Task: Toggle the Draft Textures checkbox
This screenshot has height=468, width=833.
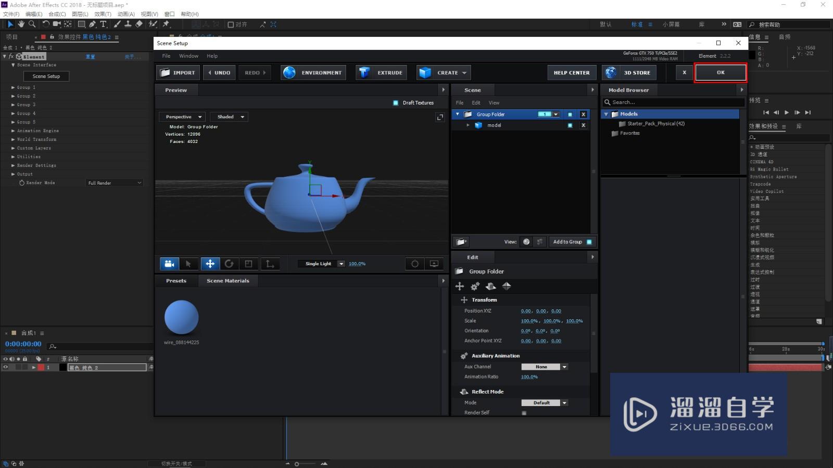Action: pos(396,103)
